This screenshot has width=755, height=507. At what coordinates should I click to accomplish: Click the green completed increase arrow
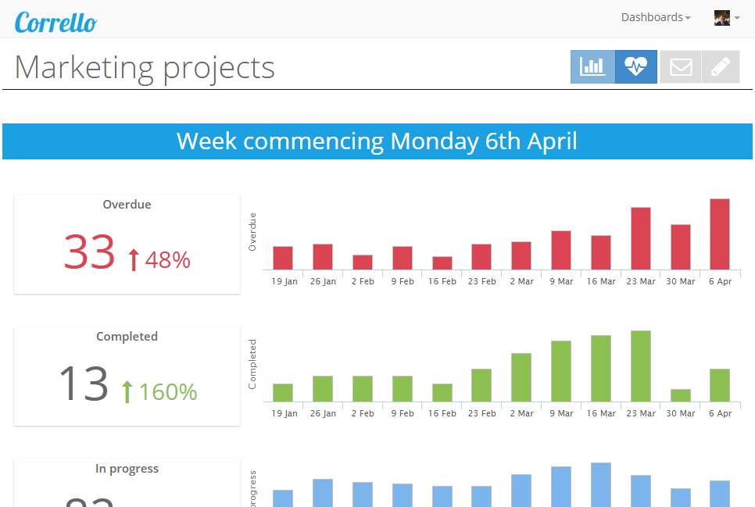pyautogui.click(x=127, y=391)
